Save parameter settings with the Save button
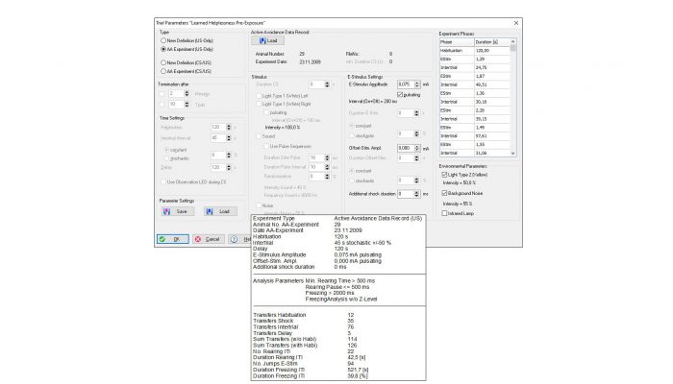 pos(175,211)
